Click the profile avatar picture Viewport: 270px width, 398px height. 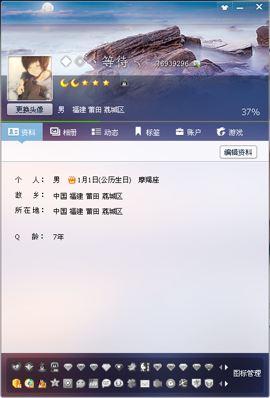(30, 78)
